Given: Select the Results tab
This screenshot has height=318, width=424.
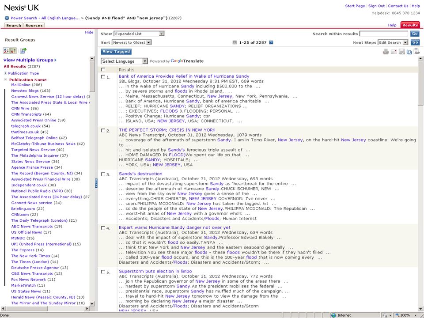Looking at the screenshot, I should coord(410,25).
